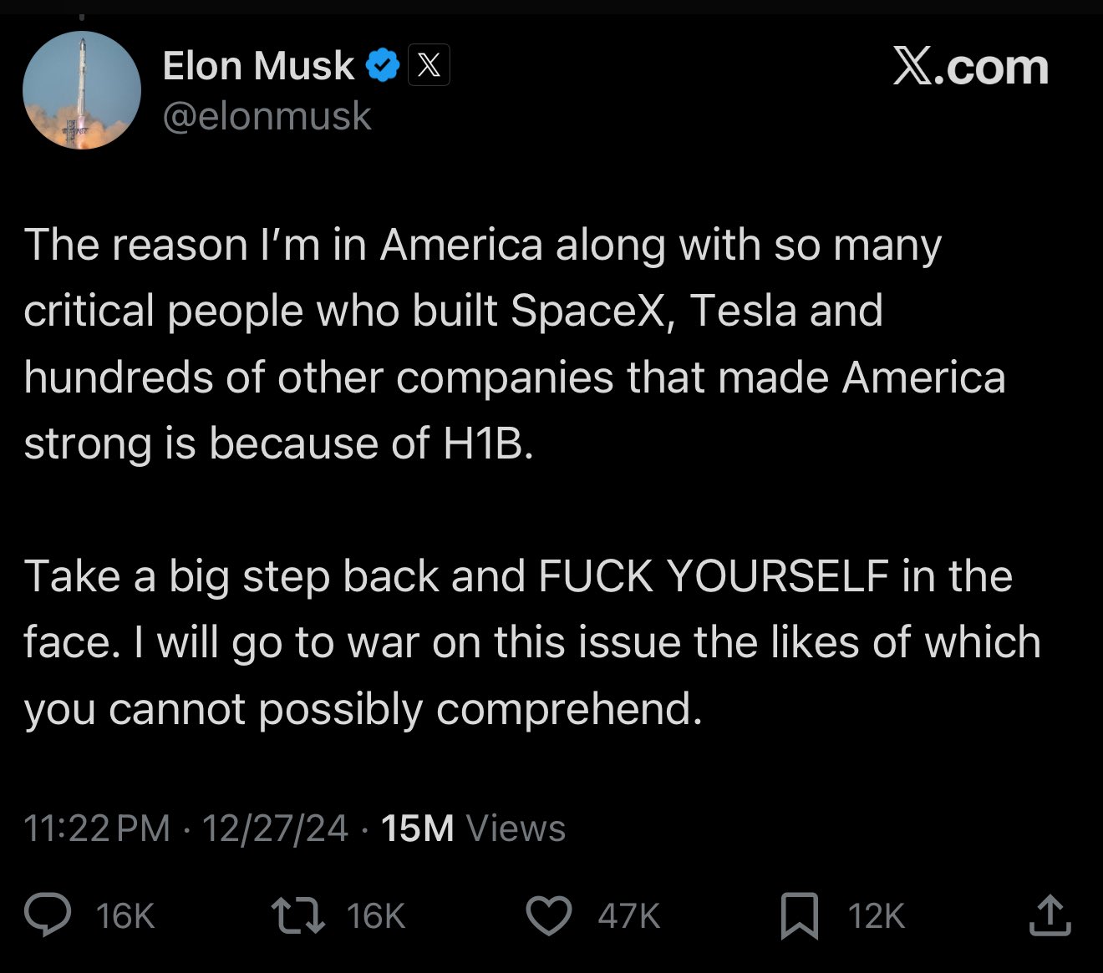Click the 12/27/24 post date
Image resolution: width=1103 pixels, height=973 pixels.
[275, 829]
